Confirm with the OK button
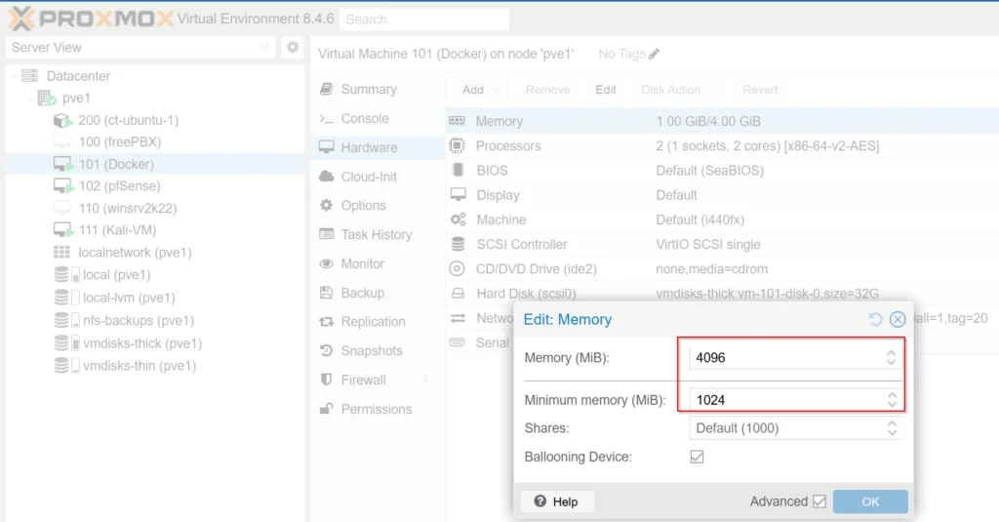999x522 pixels. coord(870,502)
